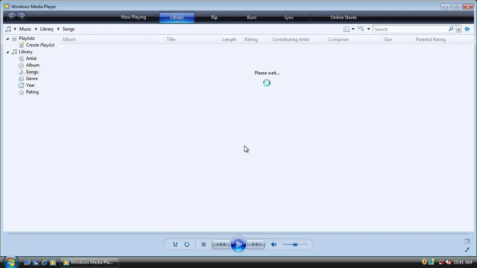Click Switch between windows quick launch icon
The image size is (477, 268).
(36, 262)
